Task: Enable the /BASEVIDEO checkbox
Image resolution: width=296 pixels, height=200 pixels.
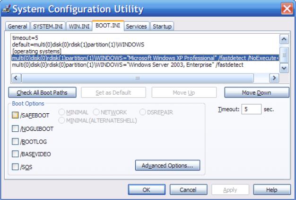Action: [x=15, y=154]
